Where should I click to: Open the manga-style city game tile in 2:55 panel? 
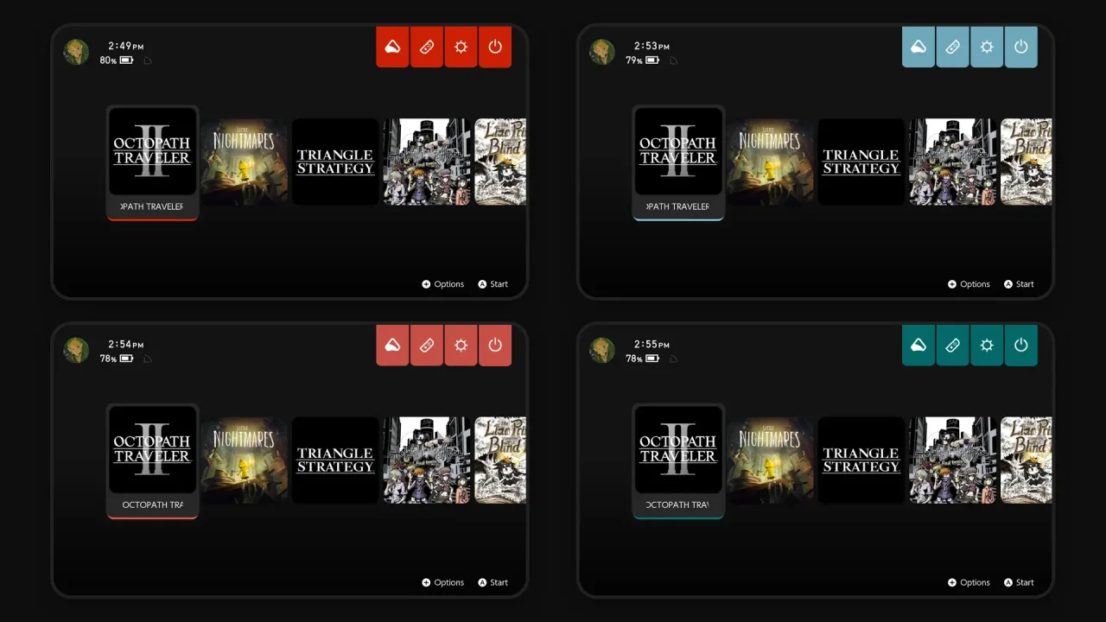coord(952,460)
